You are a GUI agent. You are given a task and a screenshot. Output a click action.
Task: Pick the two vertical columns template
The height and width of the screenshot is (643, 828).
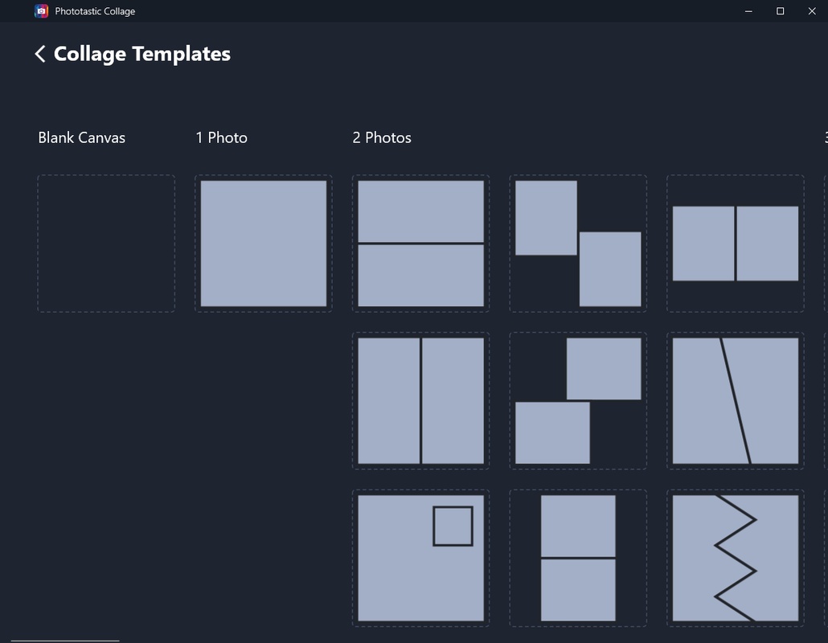tap(421, 401)
